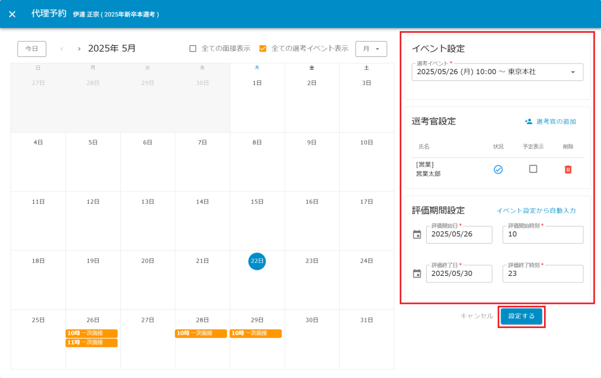The height and width of the screenshot is (378, 601).
Task: Click the キャンセル button
Action: click(x=477, y=316)
